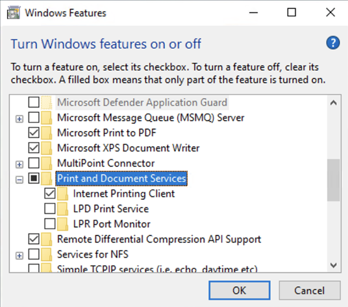Expand the Services for NFS node
This screenshot has width=348, height=307.
click(x=19, y=256)
